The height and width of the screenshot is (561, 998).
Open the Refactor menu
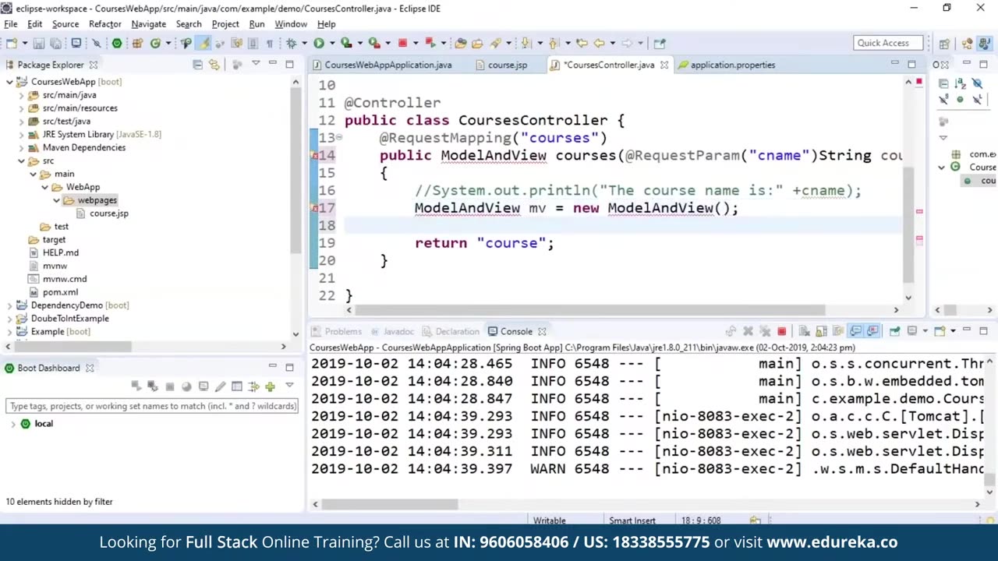[104, 24]
